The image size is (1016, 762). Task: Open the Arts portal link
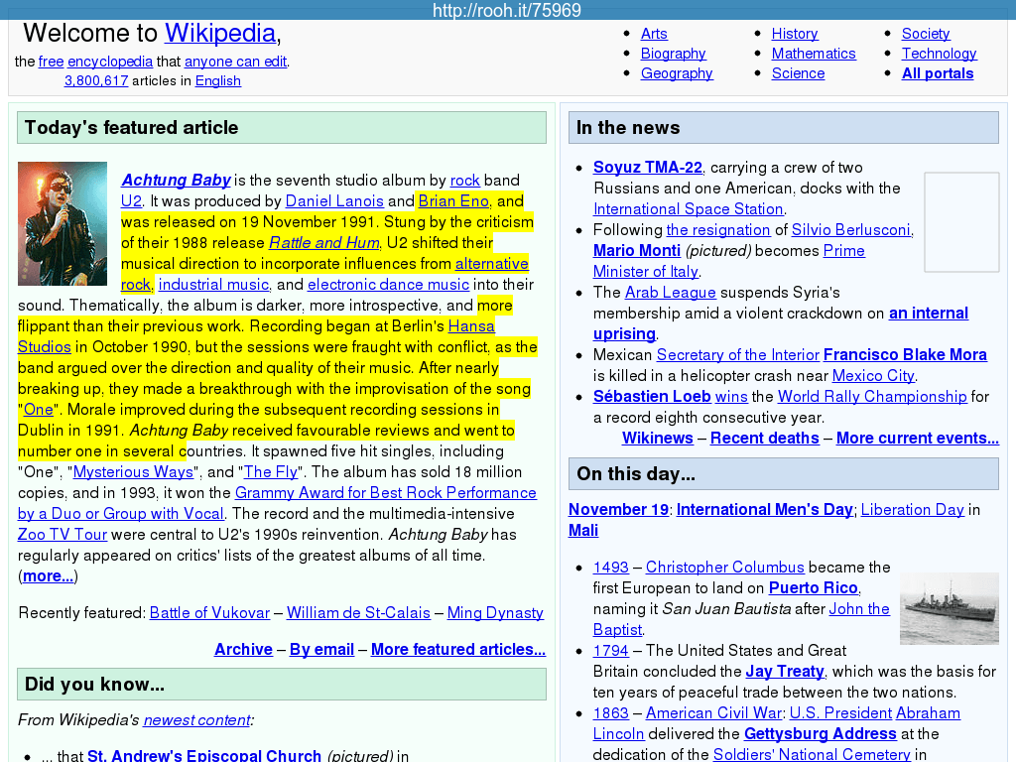pos(654,34)
